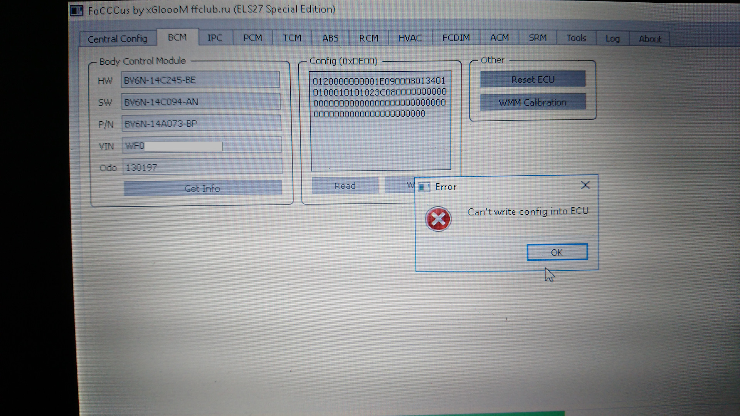Open the ABS module tab
The image size is (740, 416).
330,39
